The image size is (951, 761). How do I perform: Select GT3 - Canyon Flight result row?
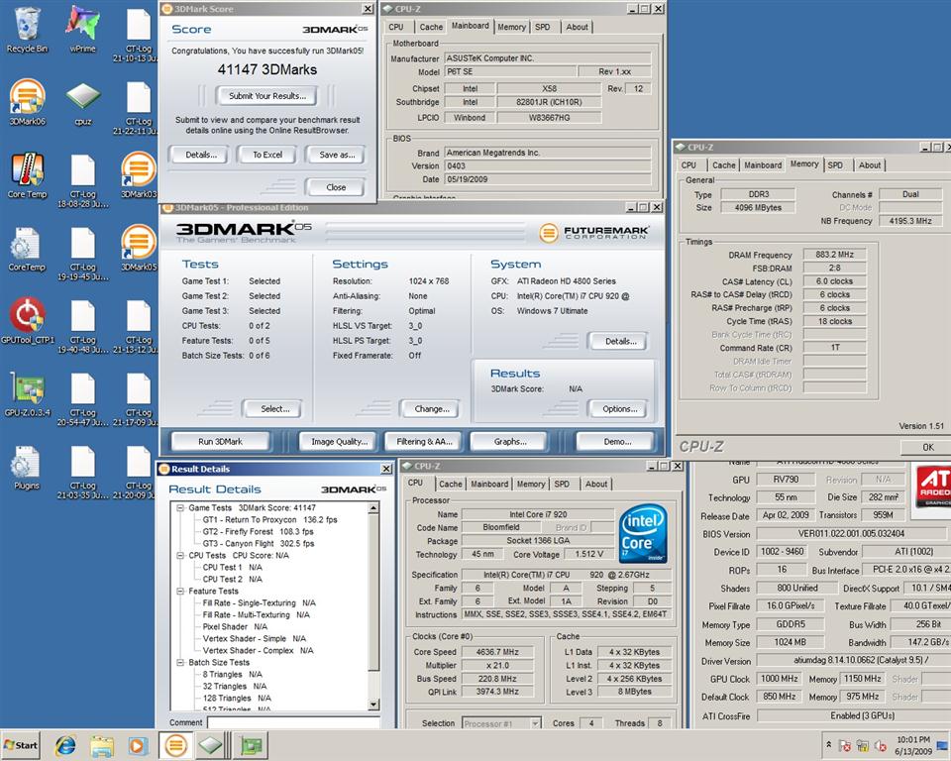(259, 543)
